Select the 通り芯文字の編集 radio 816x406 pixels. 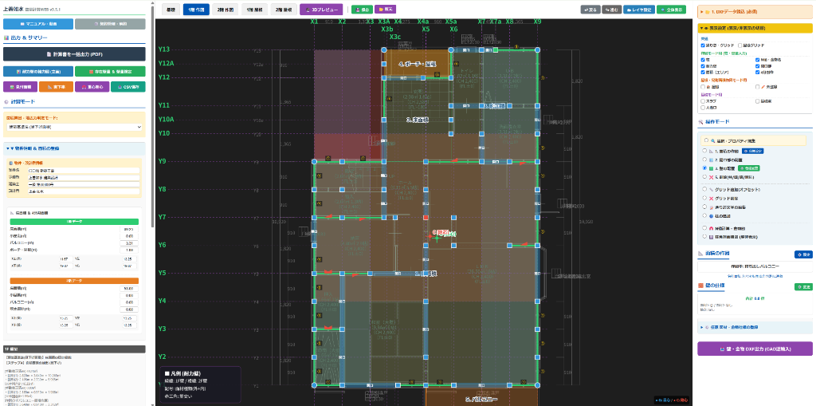click(704, 207)
